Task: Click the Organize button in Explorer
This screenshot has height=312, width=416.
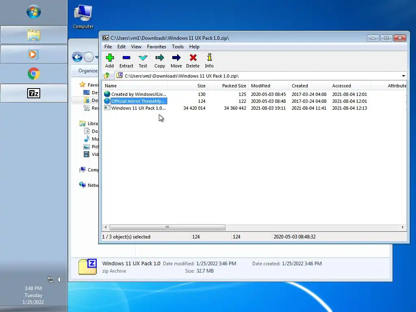Action: pos(88,71)
